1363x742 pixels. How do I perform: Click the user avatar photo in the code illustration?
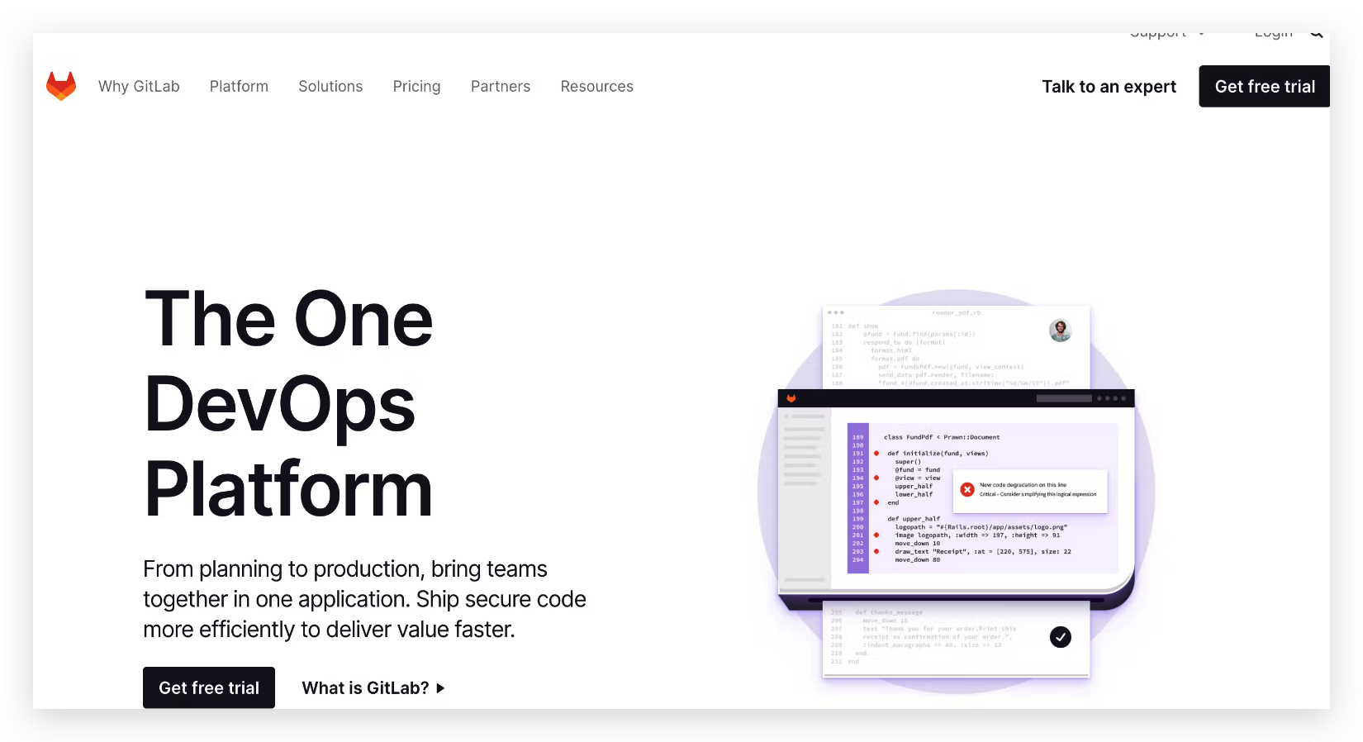tap(1060, 331)
